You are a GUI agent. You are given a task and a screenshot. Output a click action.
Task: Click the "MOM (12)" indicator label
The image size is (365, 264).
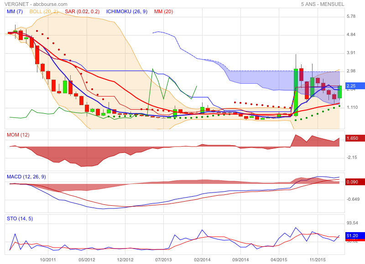click(18, 135)
